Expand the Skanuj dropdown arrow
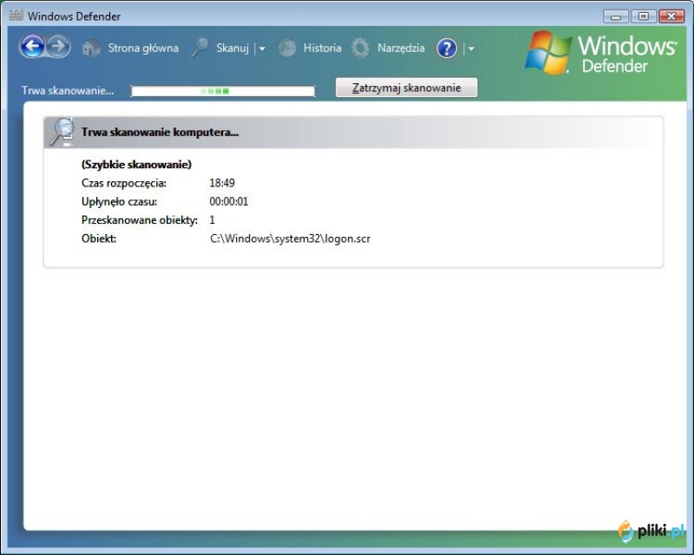 (262, 49)
